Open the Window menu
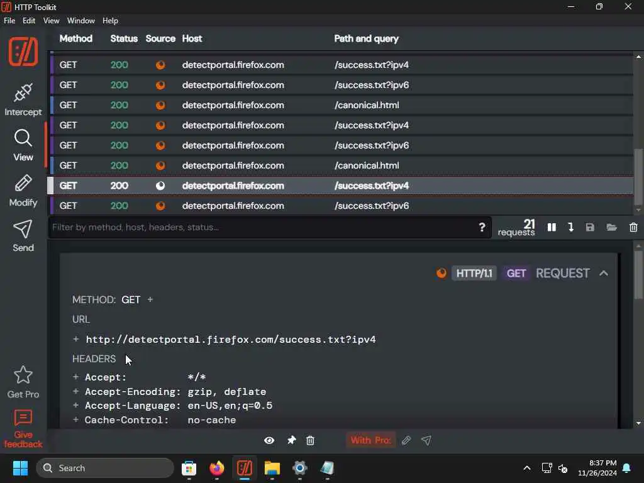The height and width of the screenshot is (483, 644). tap(81, 21)
